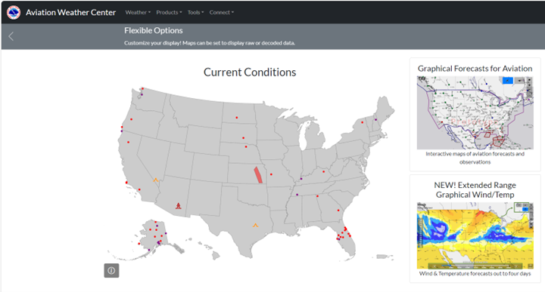Screen dimensions: 545x292
Task: Click the red shaded polygon over Kansas
Action: click(258, 175)
